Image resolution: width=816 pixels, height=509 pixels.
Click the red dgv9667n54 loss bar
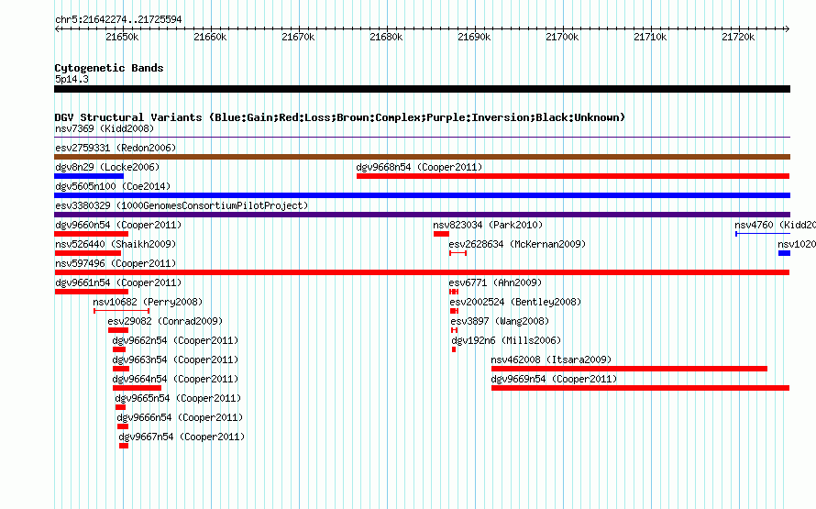tap(124, 446)
